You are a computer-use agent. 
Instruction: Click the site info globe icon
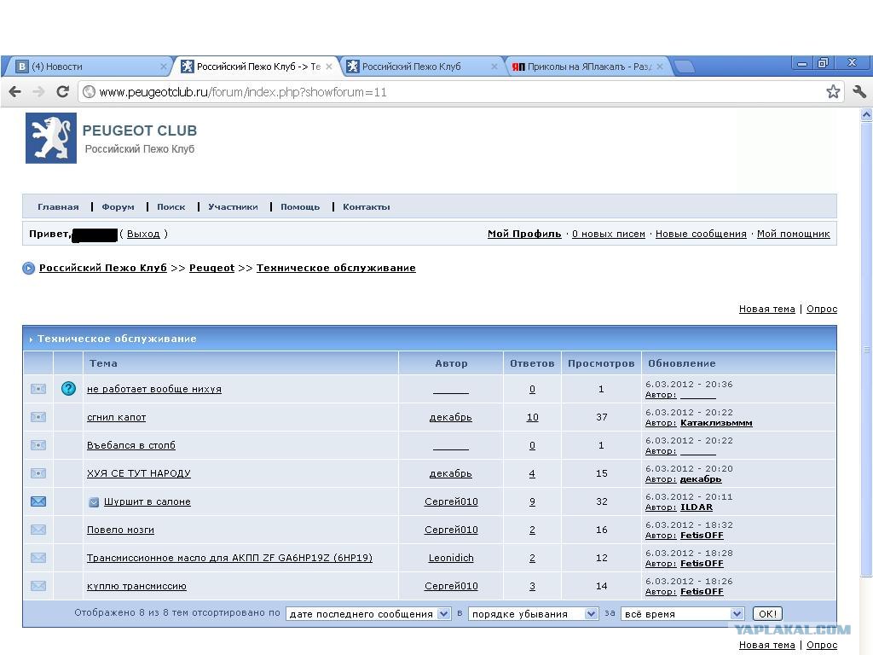(89, 92)
